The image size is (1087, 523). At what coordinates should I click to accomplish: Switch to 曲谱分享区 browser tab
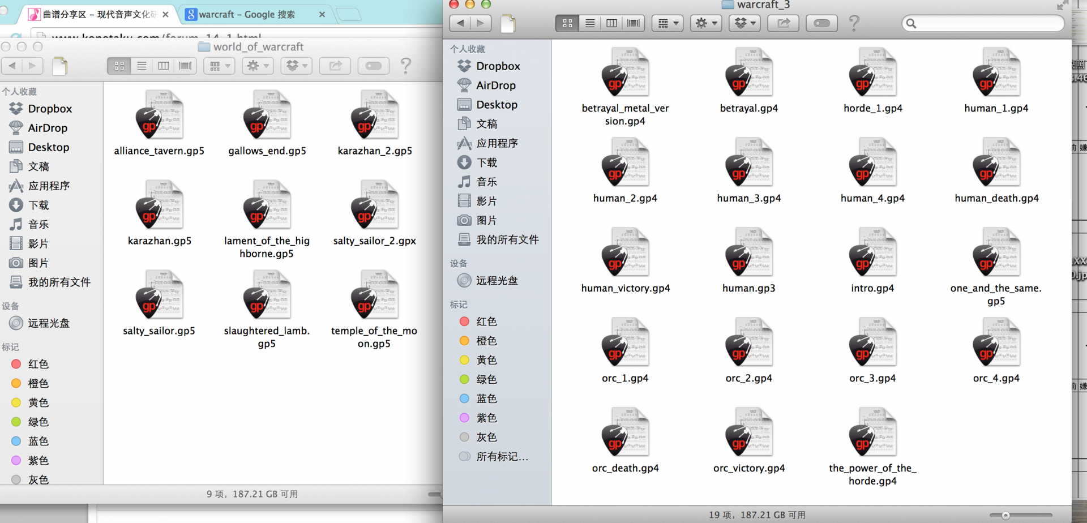coord(99,14)
